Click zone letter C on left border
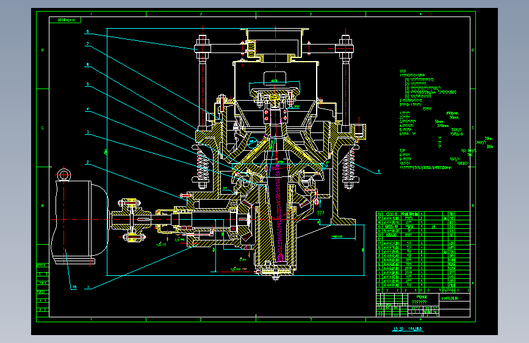The width and height of the screenshot is (529, 343). coord(43,128)
